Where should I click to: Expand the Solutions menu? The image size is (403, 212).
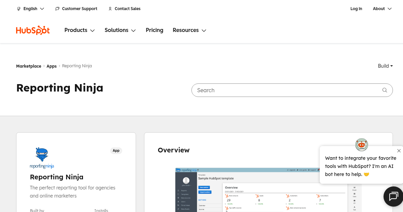(x=120, y=30)
